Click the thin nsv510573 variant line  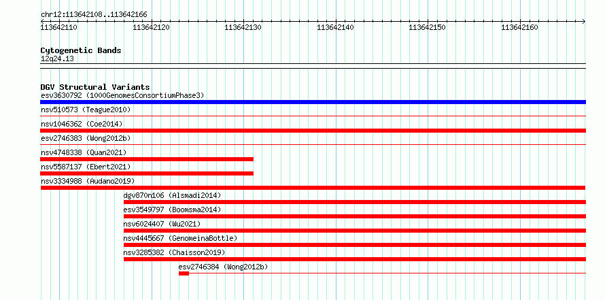313,116
